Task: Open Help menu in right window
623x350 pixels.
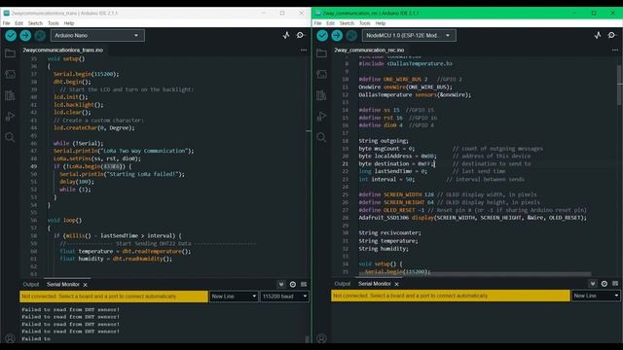Action: (x=381, y=23)
